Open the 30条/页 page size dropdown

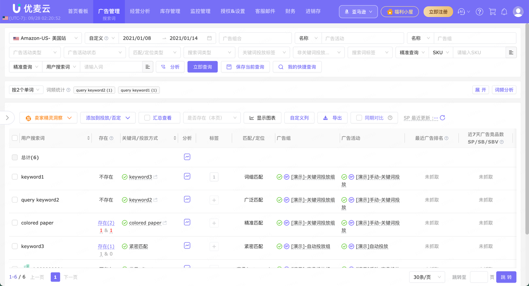pyautogui.click(x=427, y=277)
